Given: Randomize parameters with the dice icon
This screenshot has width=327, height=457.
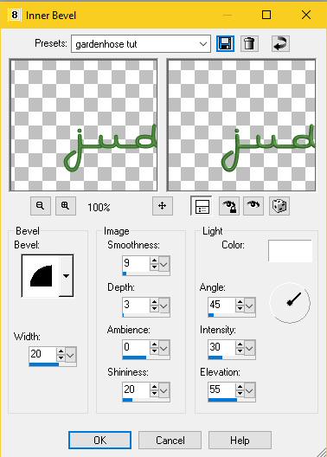Looking at the screenshot, I should (x=279, y=206).
